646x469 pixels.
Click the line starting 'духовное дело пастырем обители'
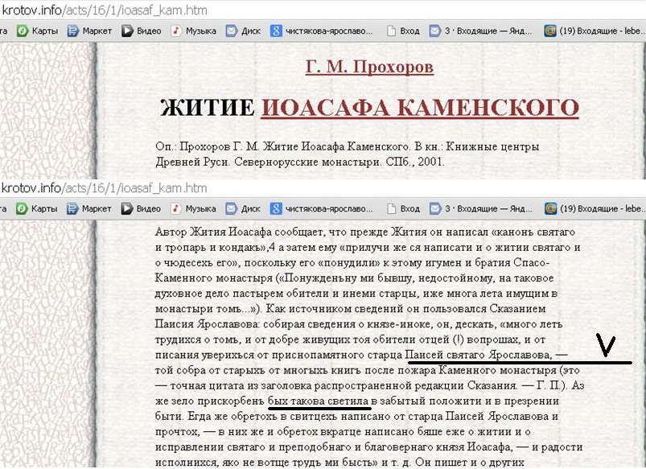point(356,294)
